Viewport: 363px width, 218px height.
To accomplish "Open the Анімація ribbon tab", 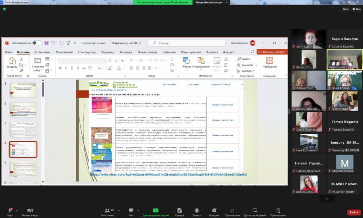I will tap(126, 52).
